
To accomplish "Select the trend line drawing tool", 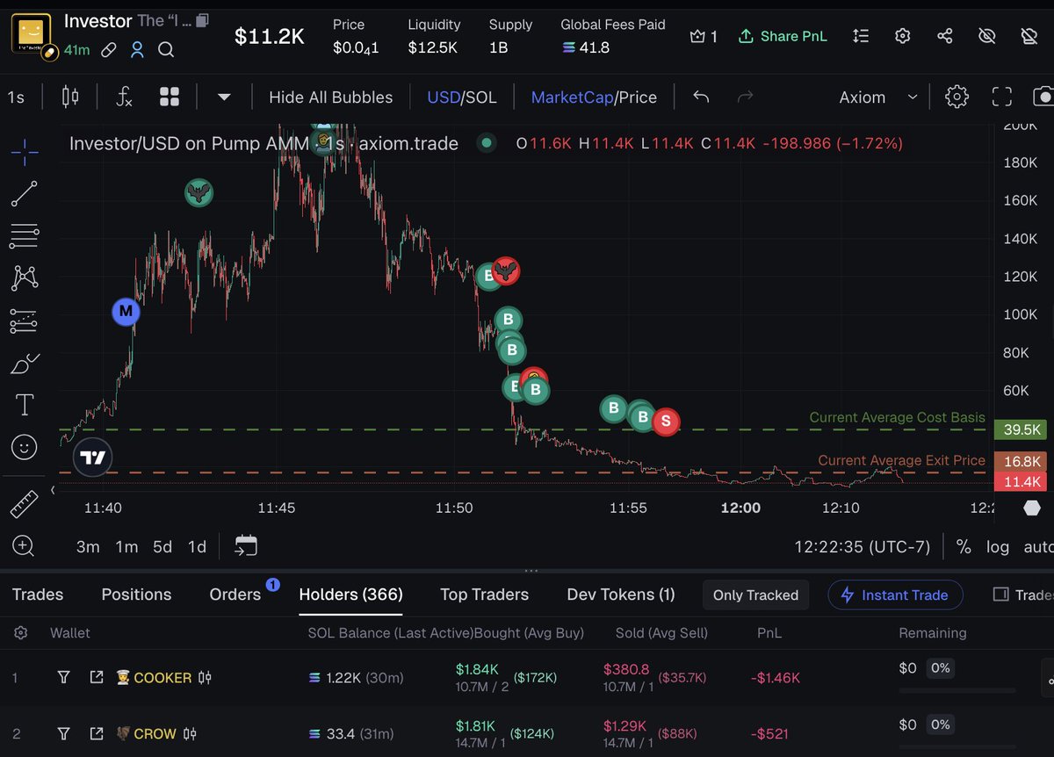I will pos(25,194).
